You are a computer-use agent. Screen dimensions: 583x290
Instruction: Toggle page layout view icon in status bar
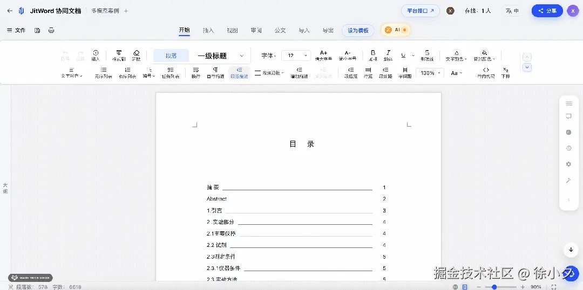pyautogui.click(x=465, y=287)
